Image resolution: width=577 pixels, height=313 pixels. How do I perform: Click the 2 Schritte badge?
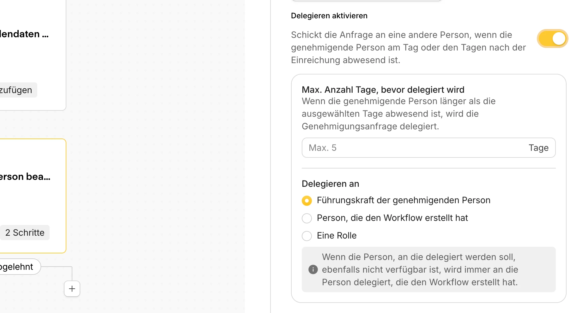(x=25, y=233)
